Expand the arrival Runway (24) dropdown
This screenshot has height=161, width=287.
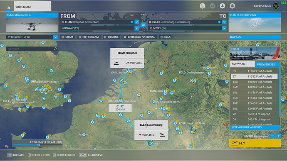[224, 28]
